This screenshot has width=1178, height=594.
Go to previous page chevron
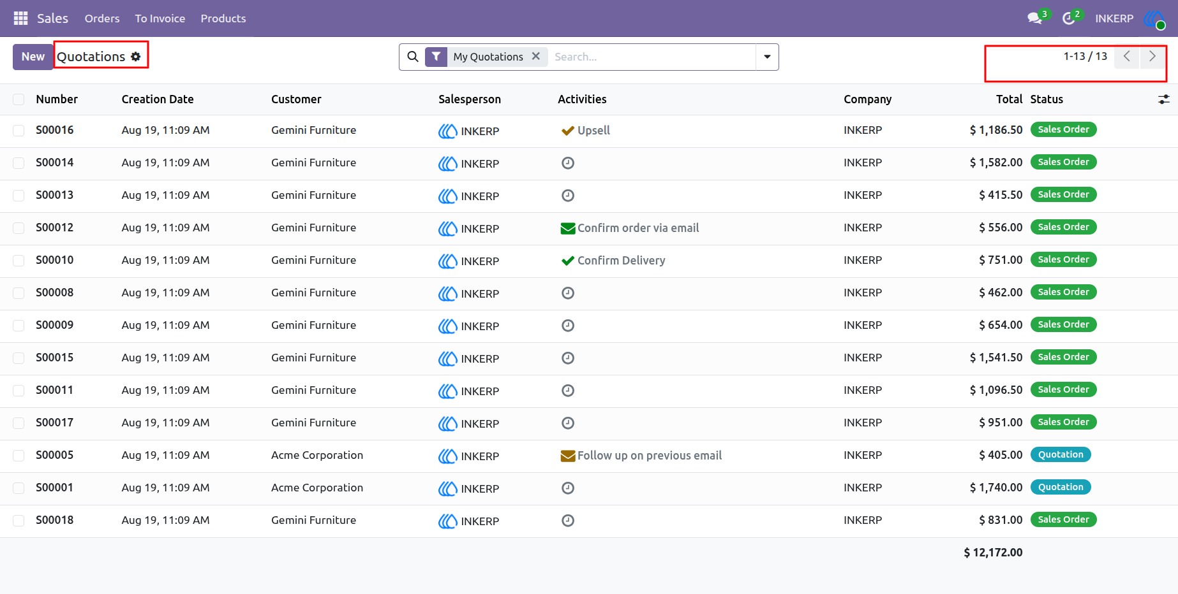point(1127,56)
